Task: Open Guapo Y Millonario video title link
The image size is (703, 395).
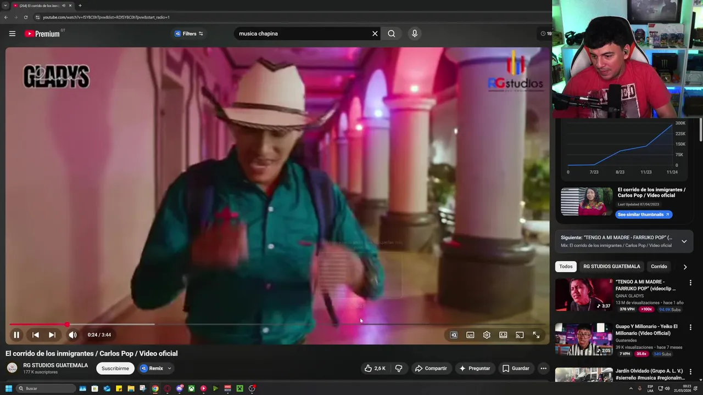Action: (x=647, y=330)
